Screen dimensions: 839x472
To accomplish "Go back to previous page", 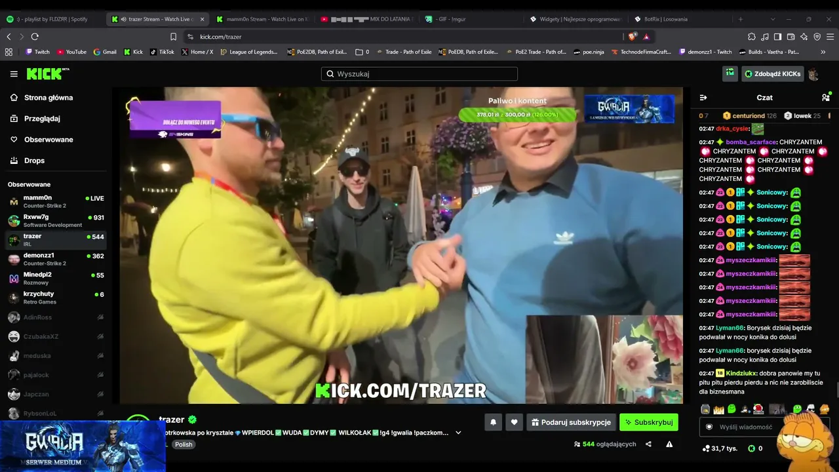I will tap(8, 37).
